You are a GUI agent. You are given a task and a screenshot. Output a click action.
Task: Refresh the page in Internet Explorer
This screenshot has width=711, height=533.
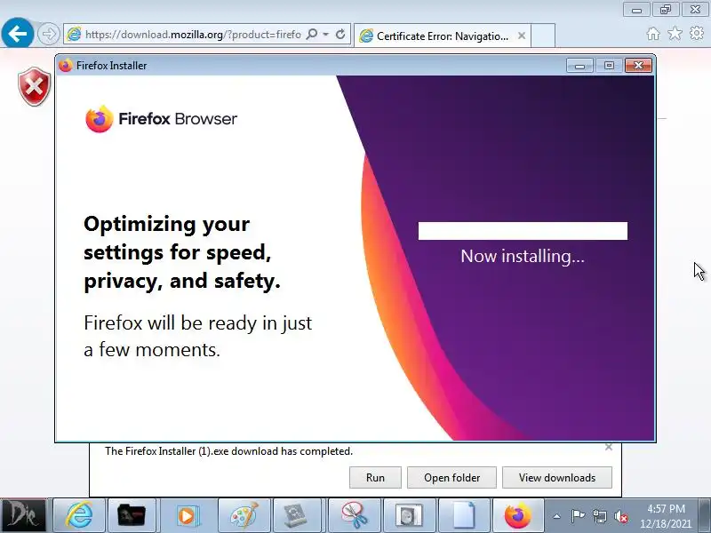pyautogui.click(x=340, y=34)
